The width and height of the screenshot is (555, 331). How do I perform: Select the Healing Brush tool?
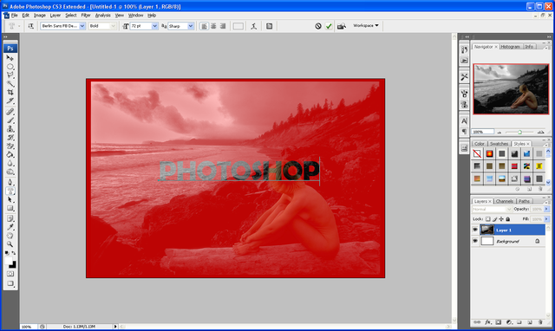click(x=10, y=112)
